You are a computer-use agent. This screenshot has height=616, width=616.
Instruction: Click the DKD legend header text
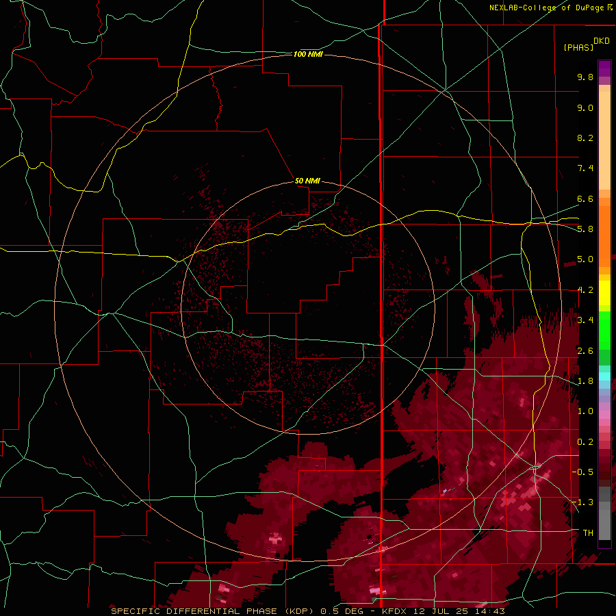pos(602,41)
